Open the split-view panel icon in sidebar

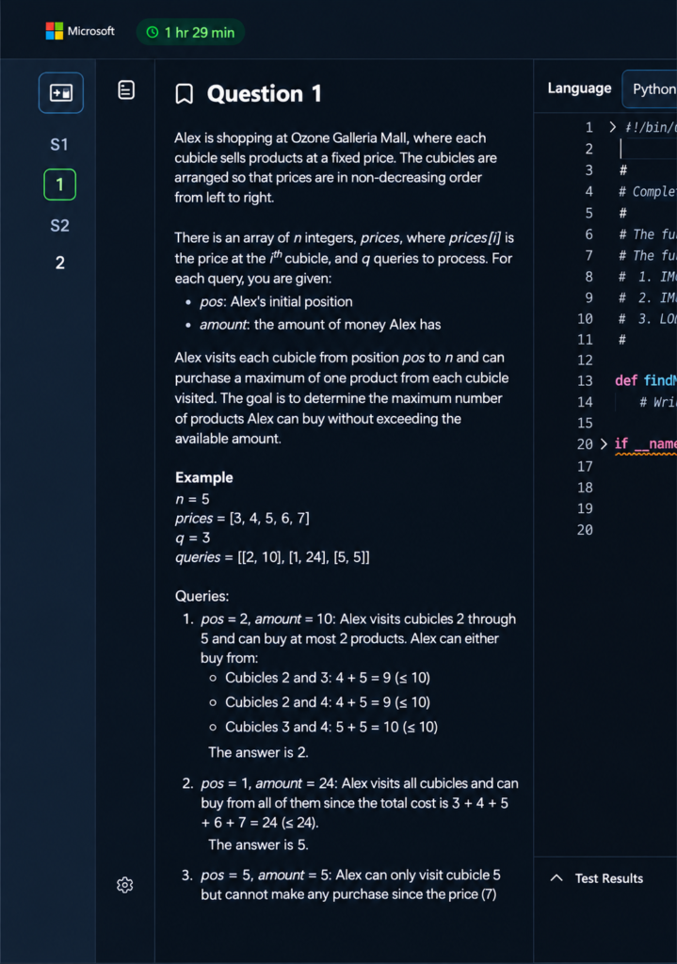(61, 93)
